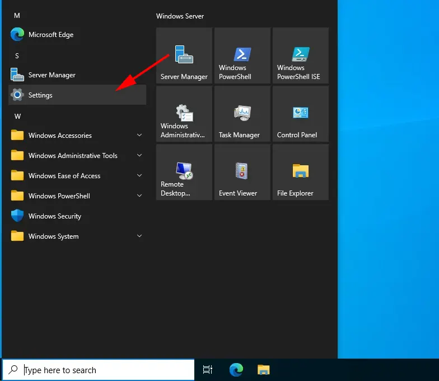Click the letter W group header
This screenshot has width=439, height=381.
[x=17, y=117]
